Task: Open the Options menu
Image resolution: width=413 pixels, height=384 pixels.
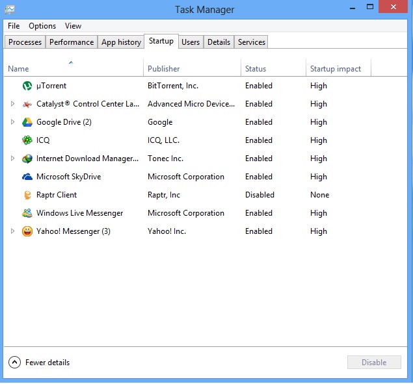Action: click(x=42, y=26)
